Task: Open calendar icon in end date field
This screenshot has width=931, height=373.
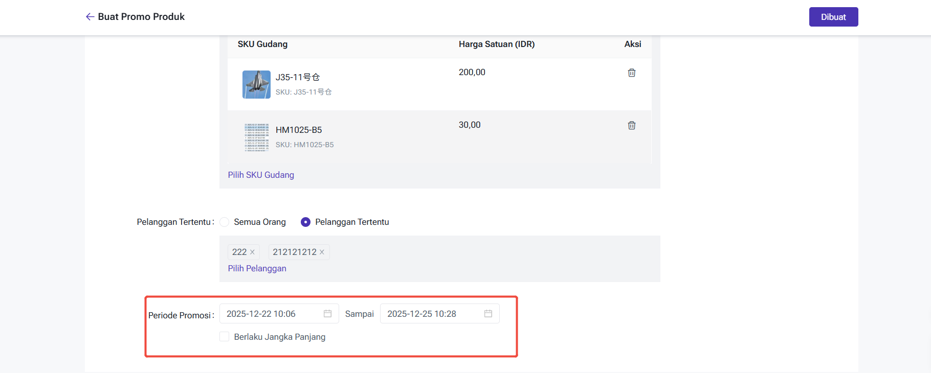Action: pos(488,314)
